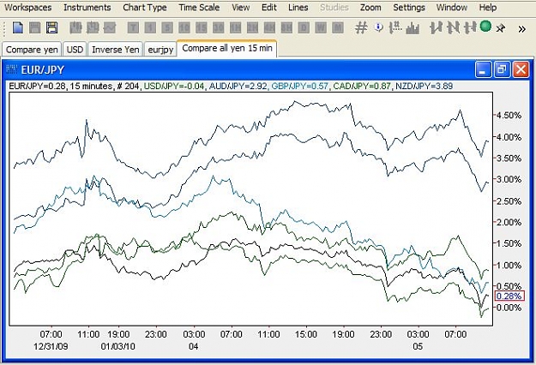The image size is (536, 365).
Task: Click the first of three bar-line tool icons
Action: pos(436,27)
